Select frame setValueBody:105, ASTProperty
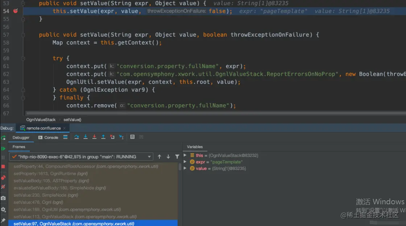Image resolution: width=406 pixels, height=226 pixels. (93, 181)
